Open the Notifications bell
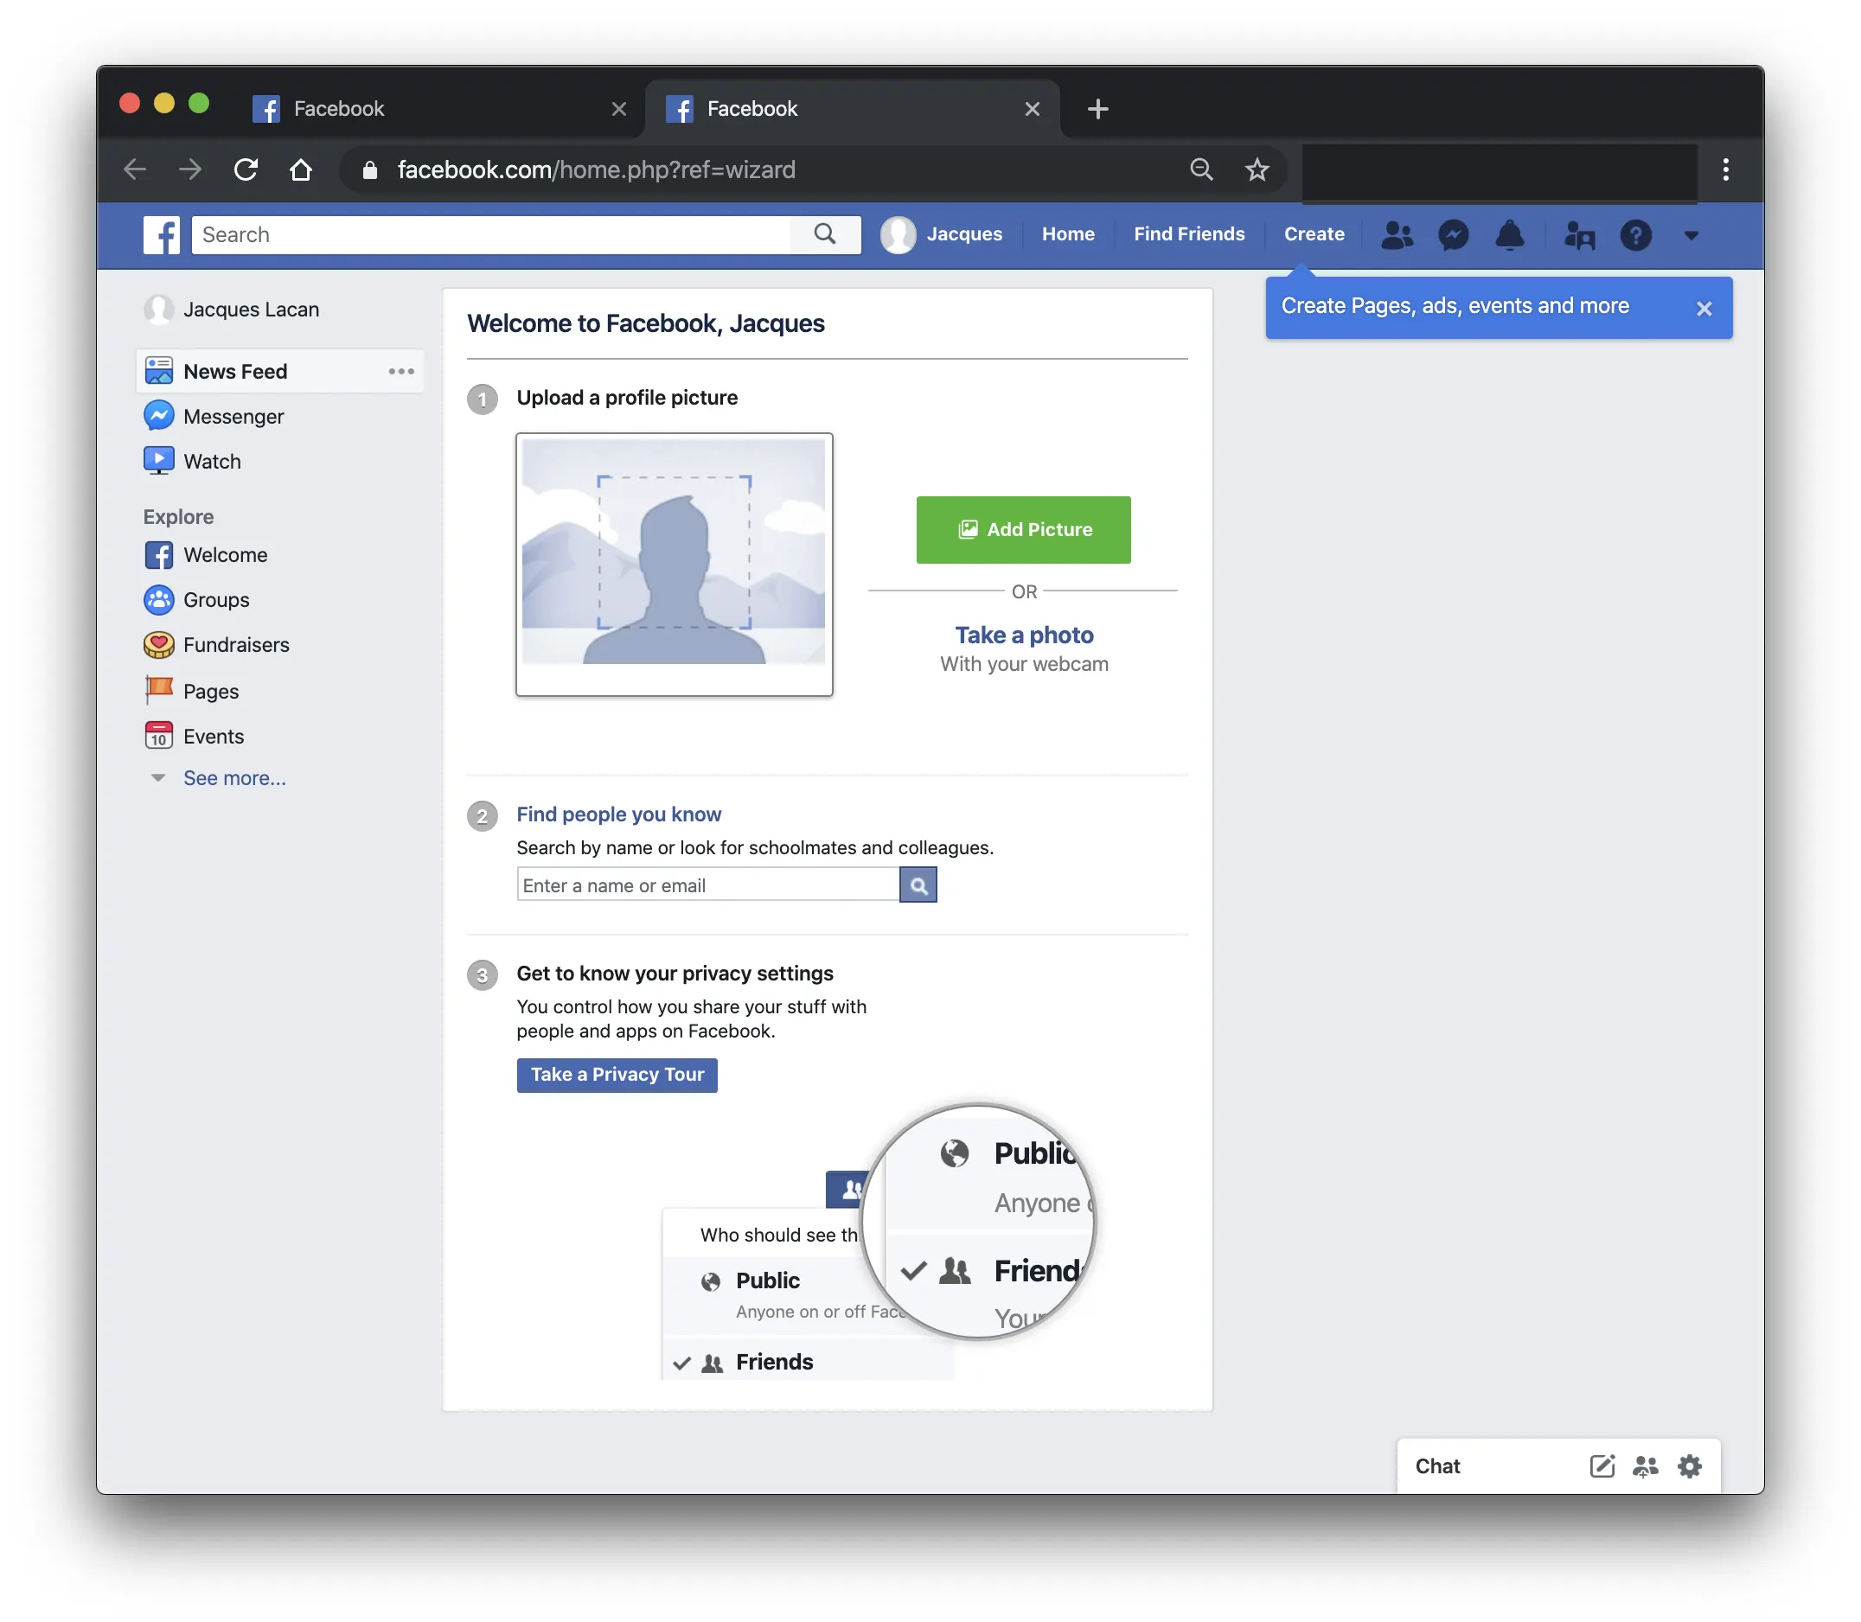Screen dimensions: 1861x1622 1510,235
